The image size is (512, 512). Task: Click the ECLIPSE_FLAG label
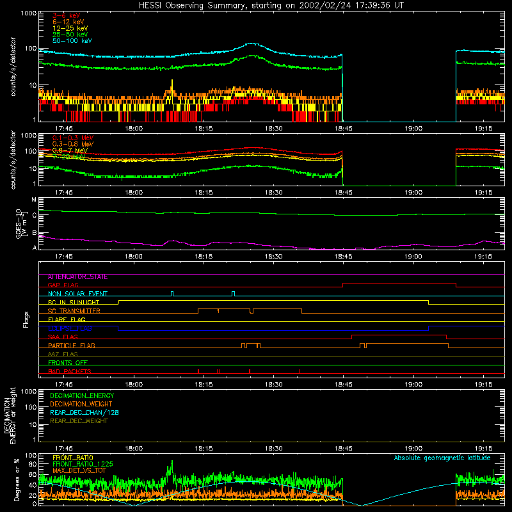click(70, 328)
